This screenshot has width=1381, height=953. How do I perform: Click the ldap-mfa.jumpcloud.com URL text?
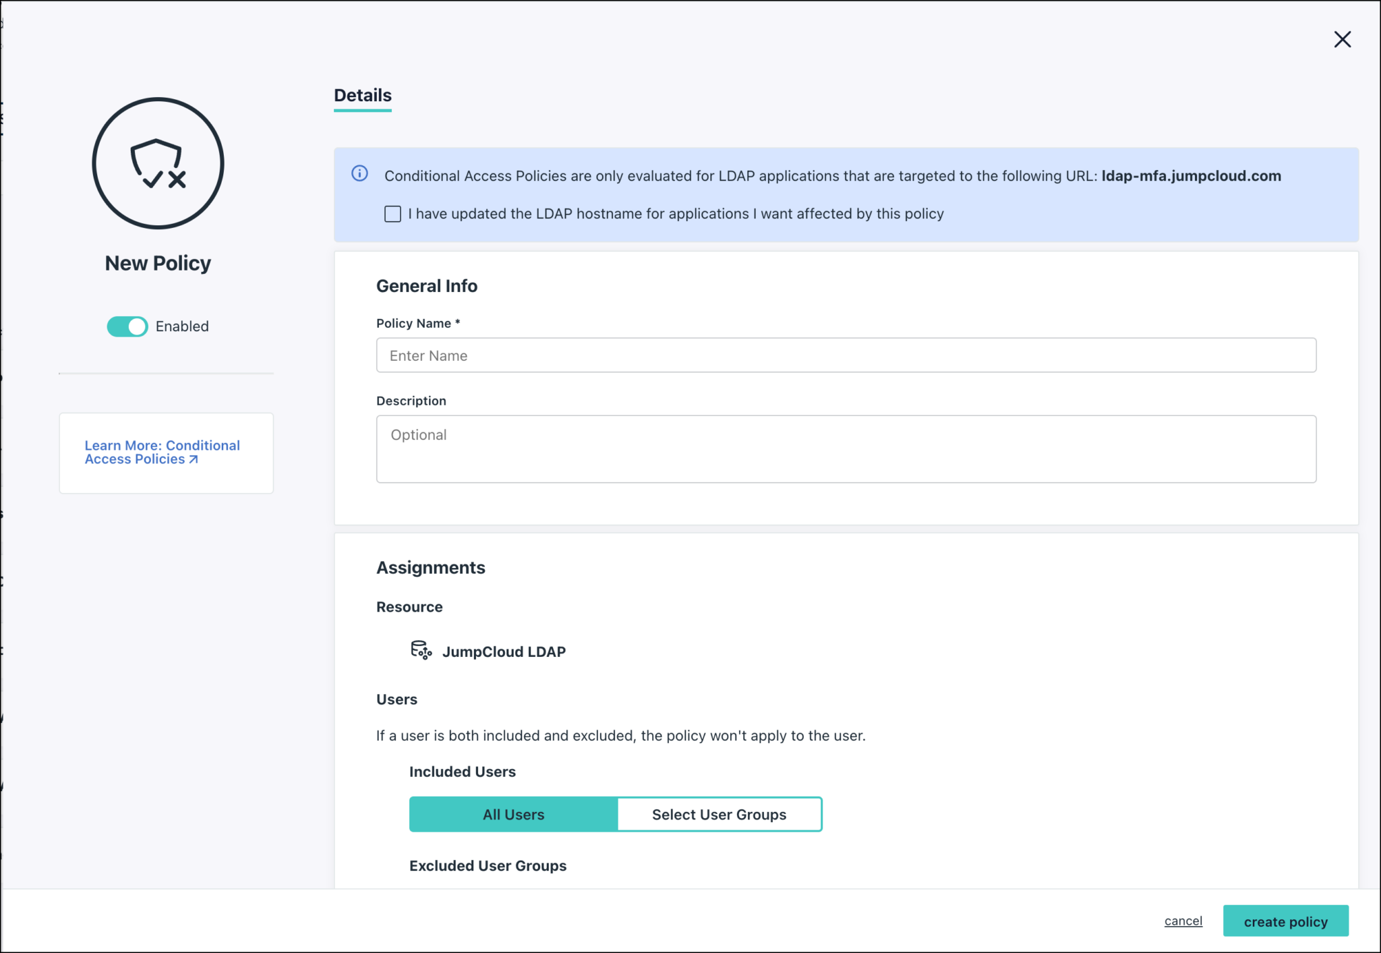pos(1191,175)
